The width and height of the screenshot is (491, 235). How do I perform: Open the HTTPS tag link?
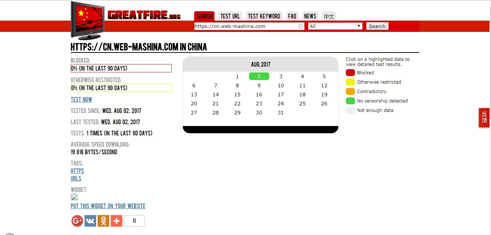click(x=77, y=171)
